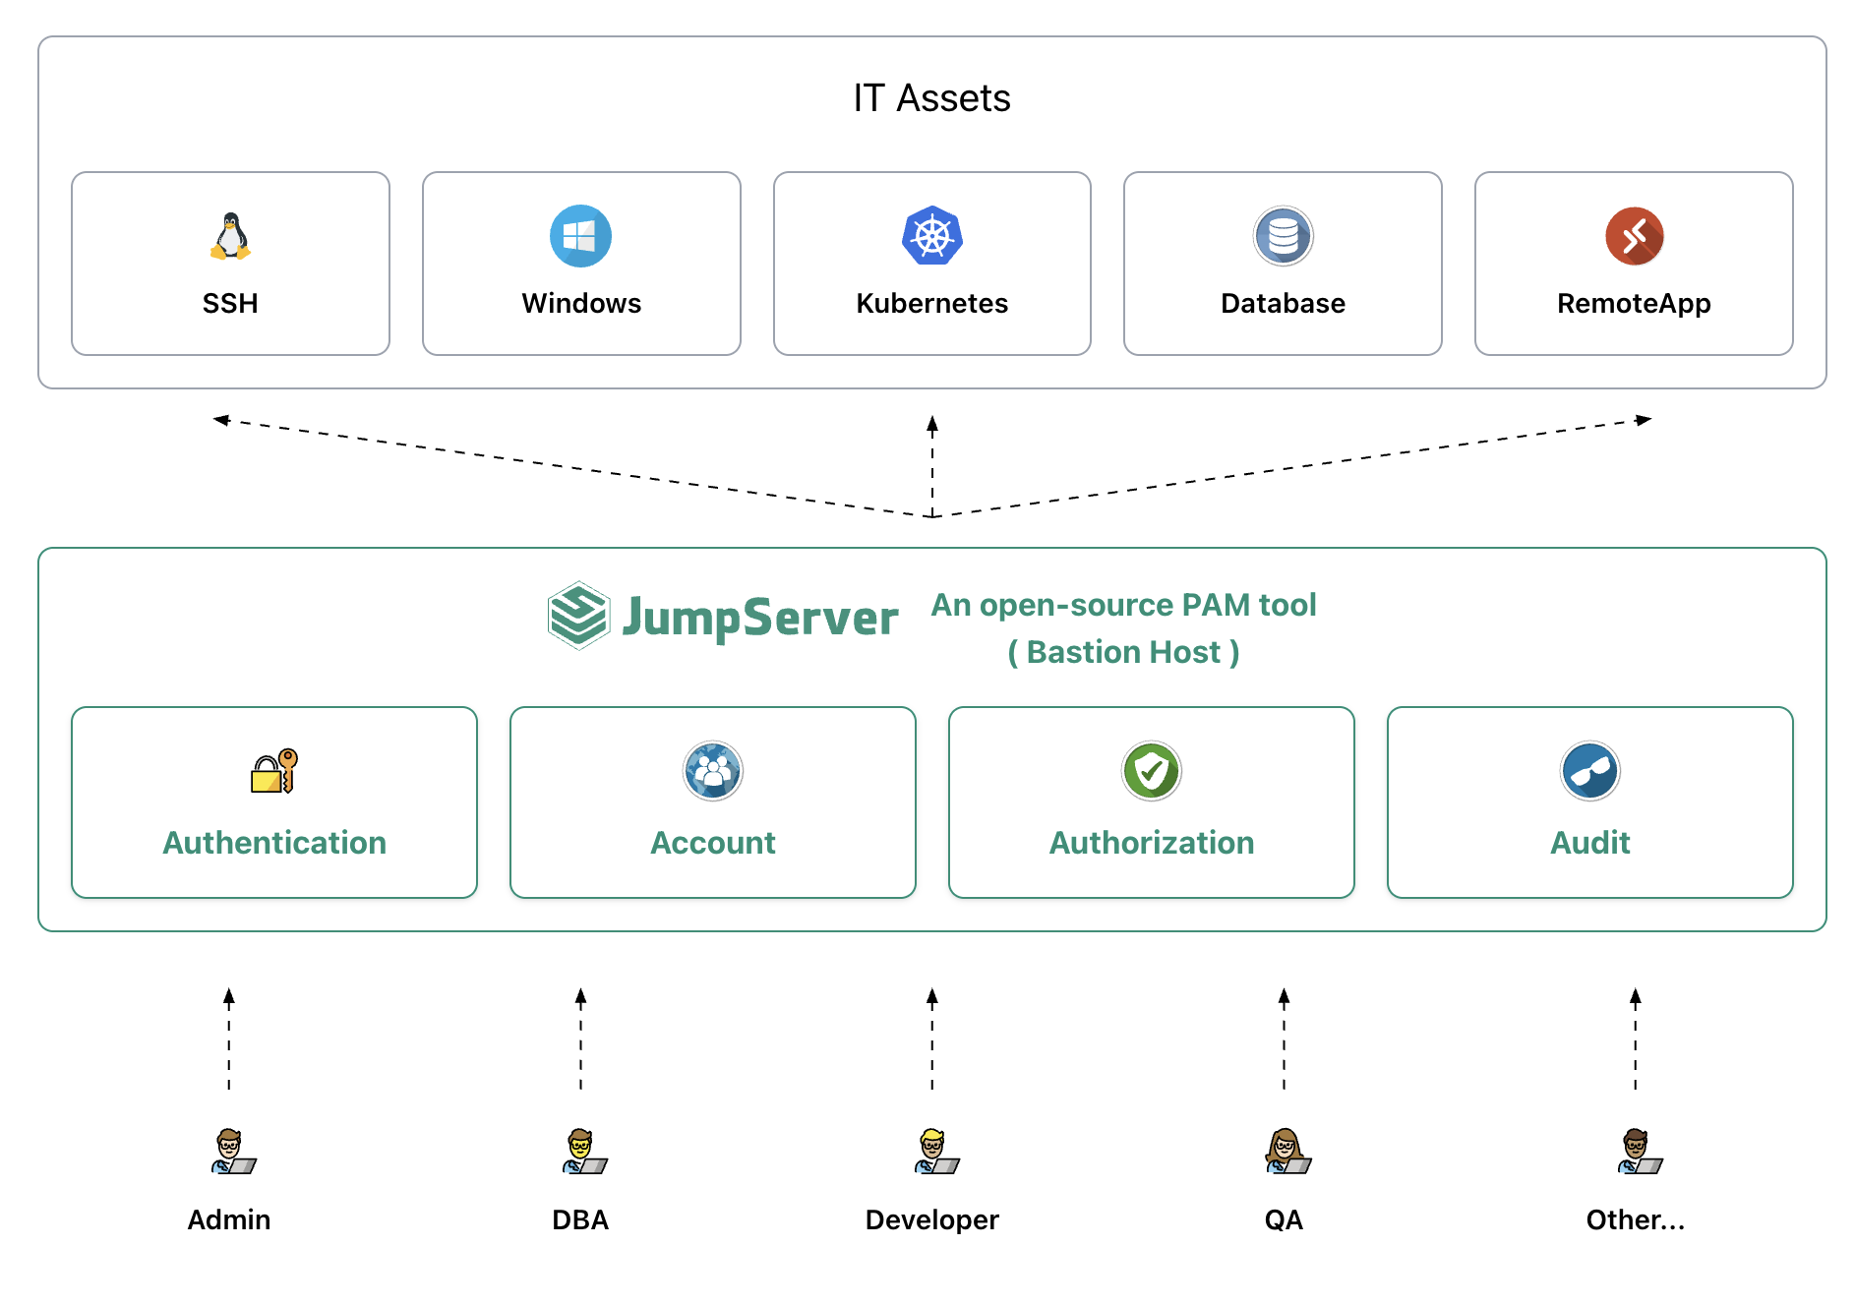Click the DBA user avatar
Screen dimensions: 1855x1306
(x=584, y=1151)
